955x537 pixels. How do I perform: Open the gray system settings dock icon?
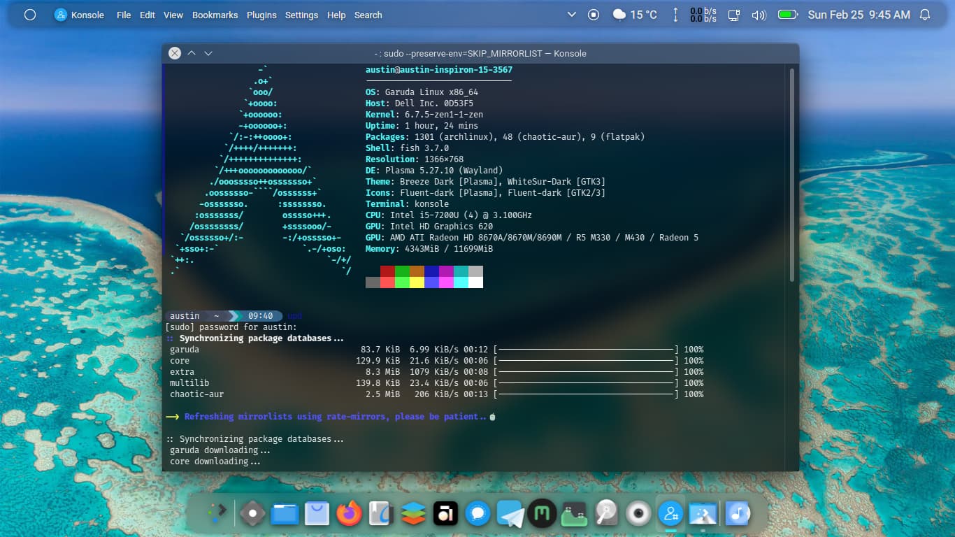click(x=252, y=514)
